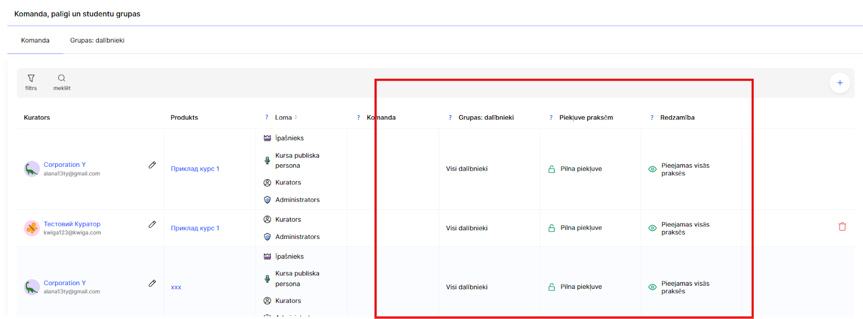The height and width of the screenshot is (319, 863).
Task: Edit first Corporation Y curator row
Action: pyautogui.click(x=152, y=165)
